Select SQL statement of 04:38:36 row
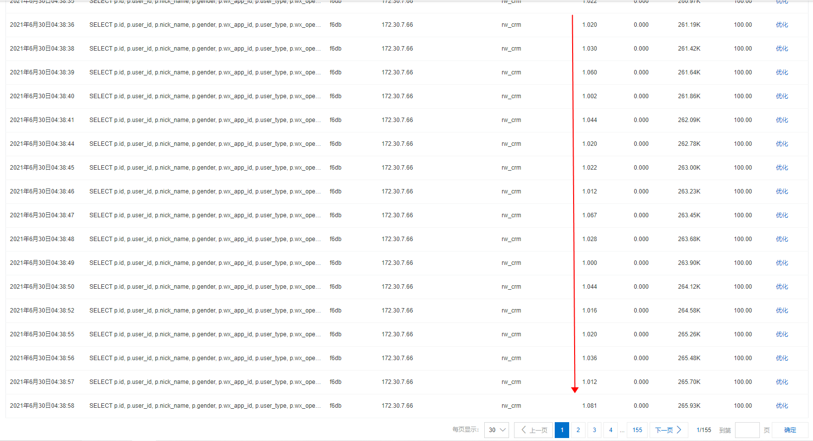Image resolution: width=813 pixels, height=441 pixels. [205, 25]
